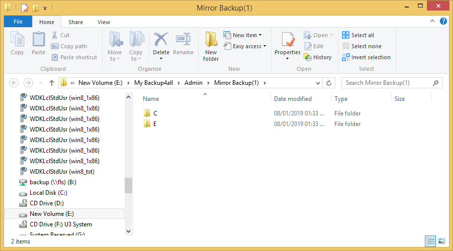
Task: Switch to Details view in status bar
Action: 430,241
